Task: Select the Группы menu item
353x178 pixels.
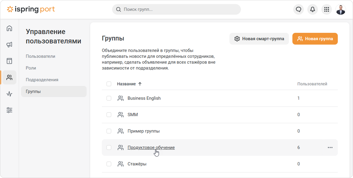Action: [54, 91]
